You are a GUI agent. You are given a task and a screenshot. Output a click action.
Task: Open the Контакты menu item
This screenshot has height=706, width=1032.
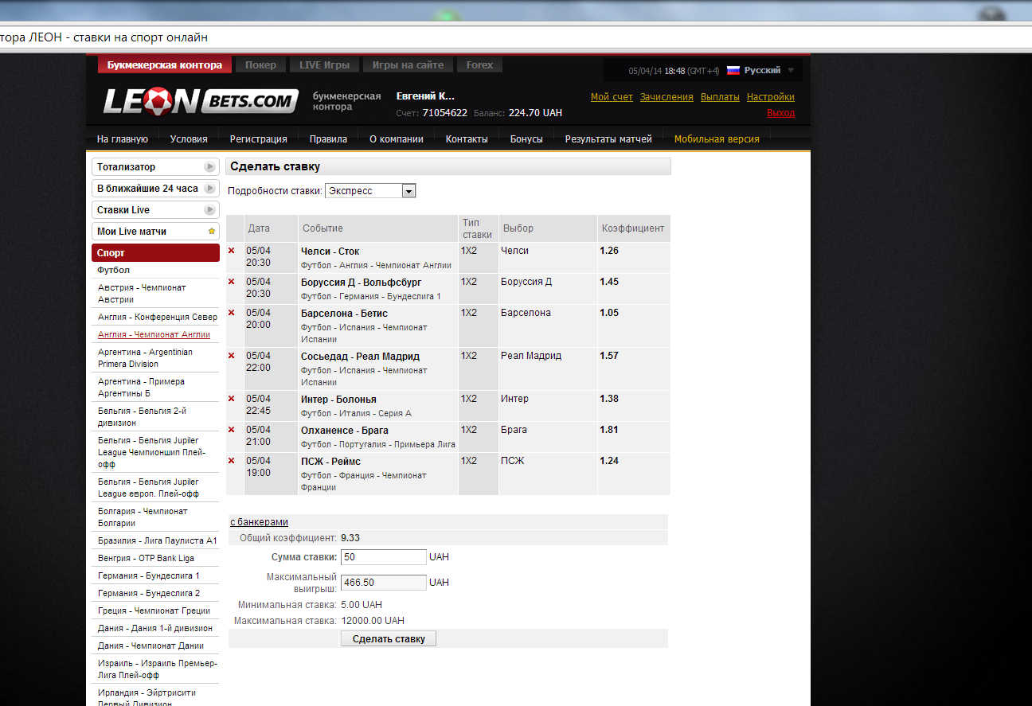467,139
